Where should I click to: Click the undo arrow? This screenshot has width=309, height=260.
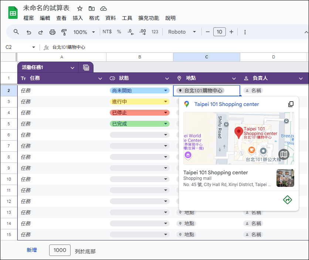29,32
